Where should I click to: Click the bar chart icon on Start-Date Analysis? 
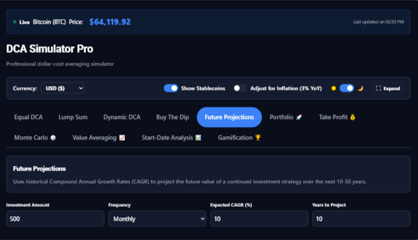point(198,138)
